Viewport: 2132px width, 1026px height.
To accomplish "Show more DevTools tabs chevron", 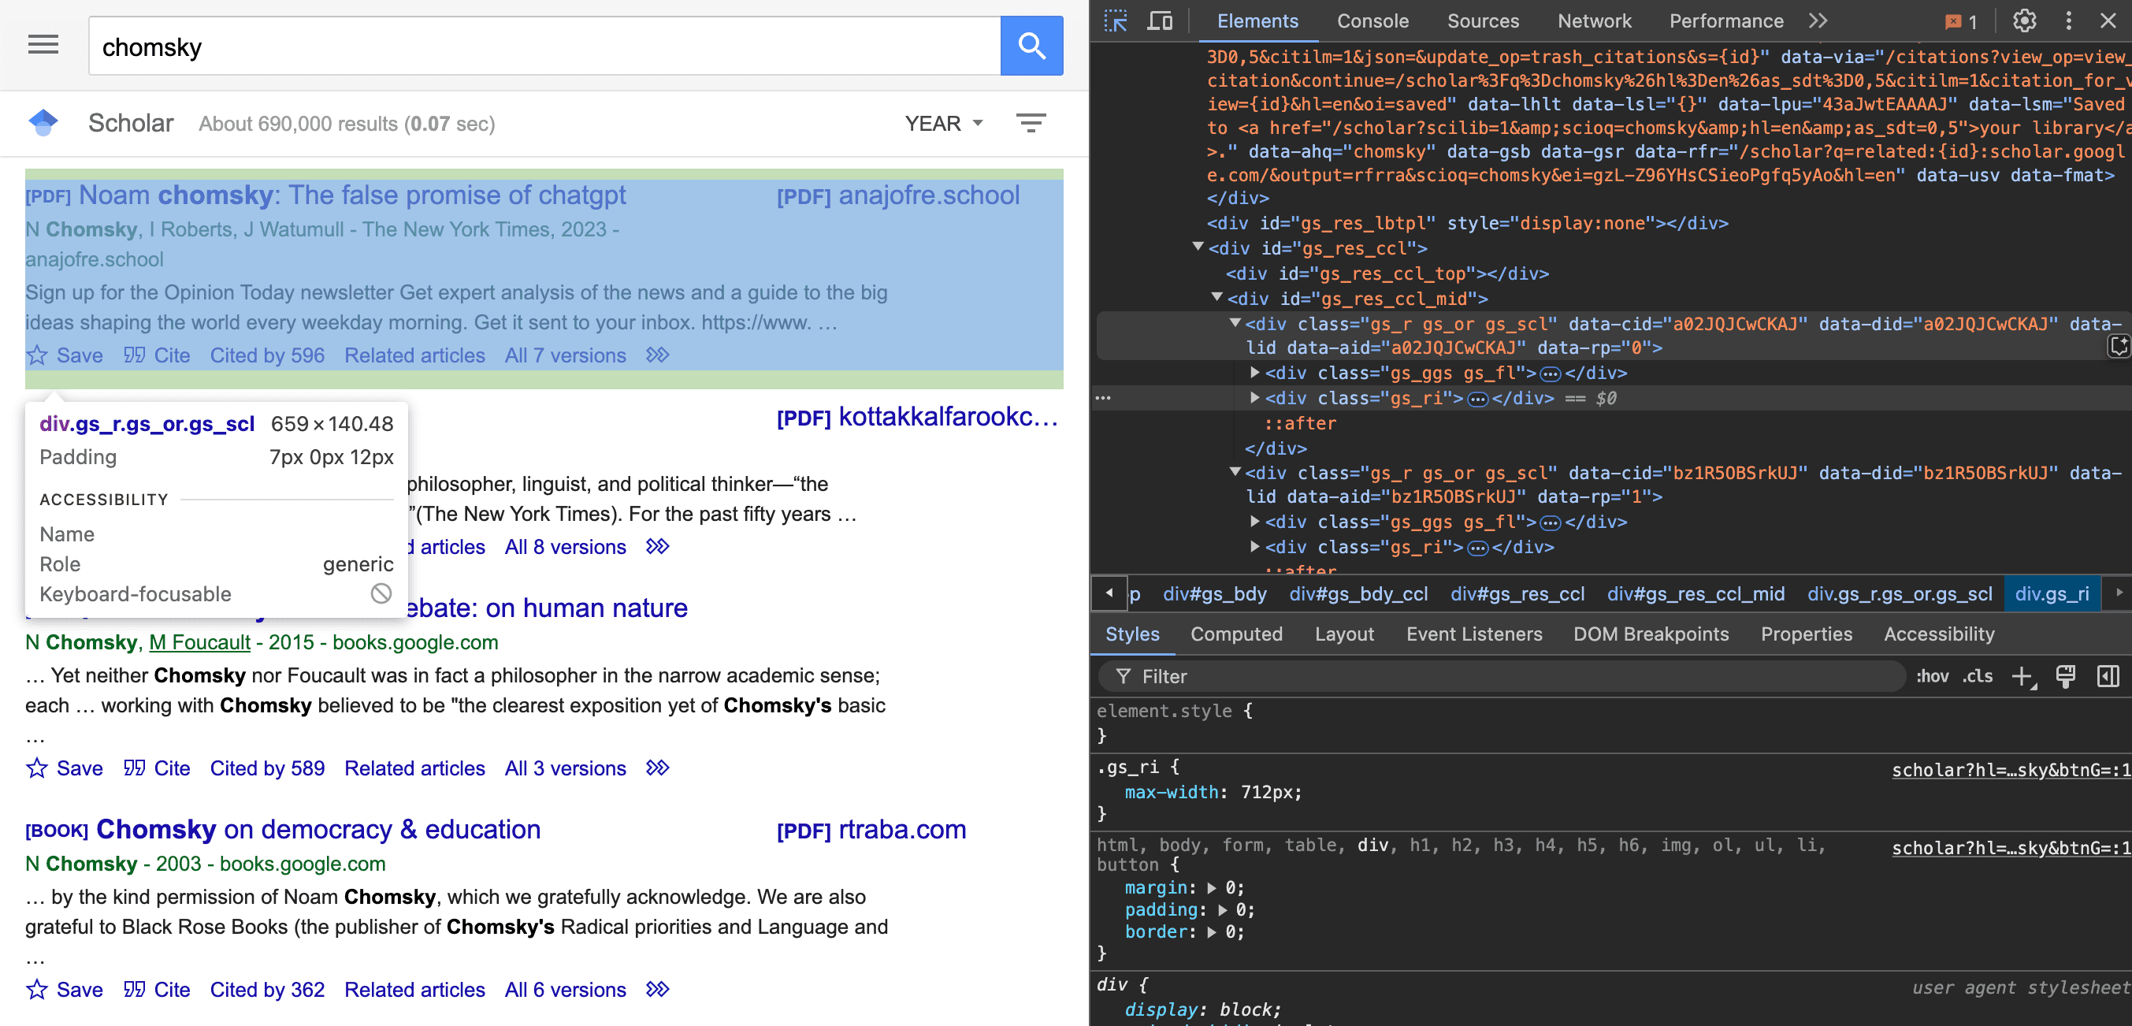I will coord(1818,21).
